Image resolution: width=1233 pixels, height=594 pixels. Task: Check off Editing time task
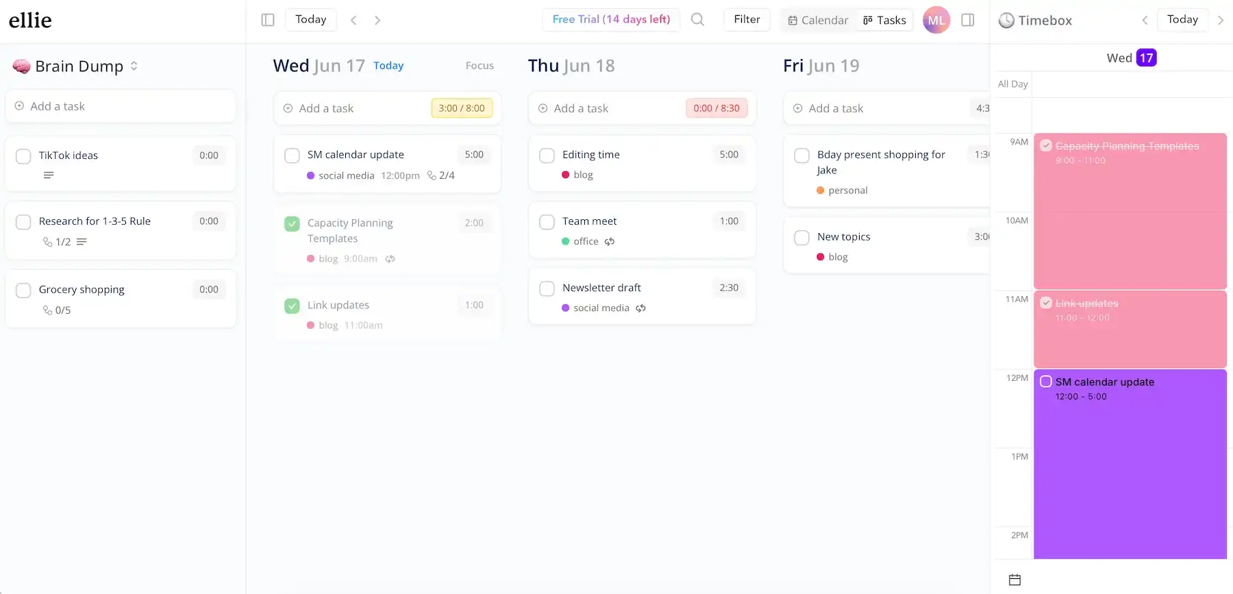pos(547,156)
